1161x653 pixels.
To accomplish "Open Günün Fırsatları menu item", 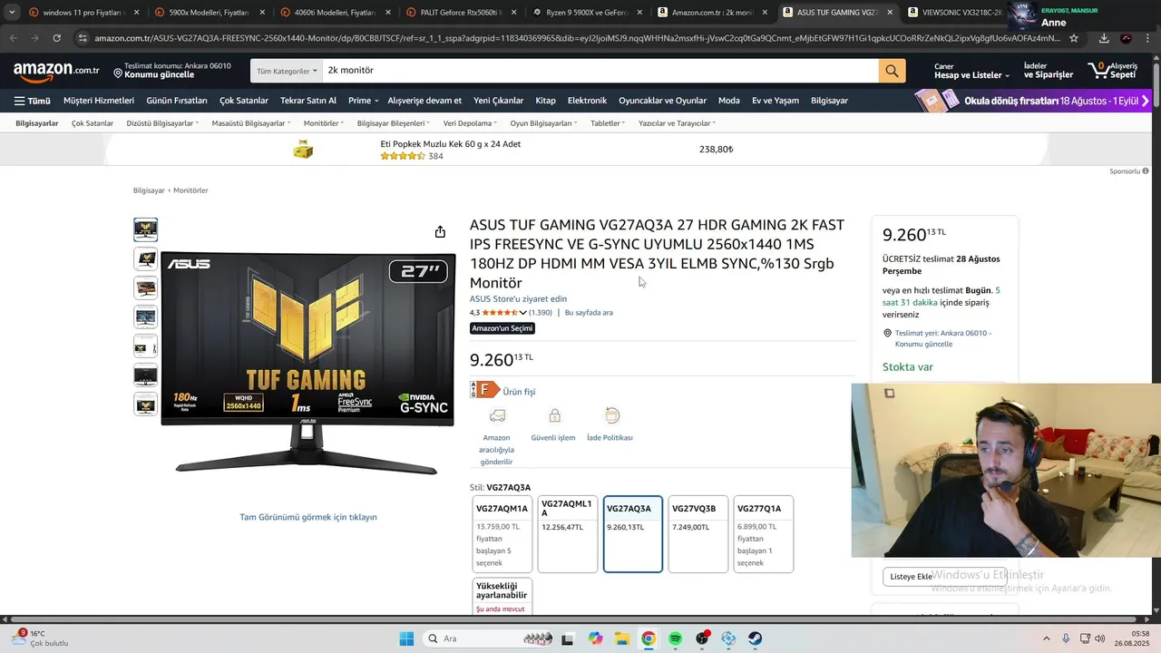I will [x=177, y=101].
